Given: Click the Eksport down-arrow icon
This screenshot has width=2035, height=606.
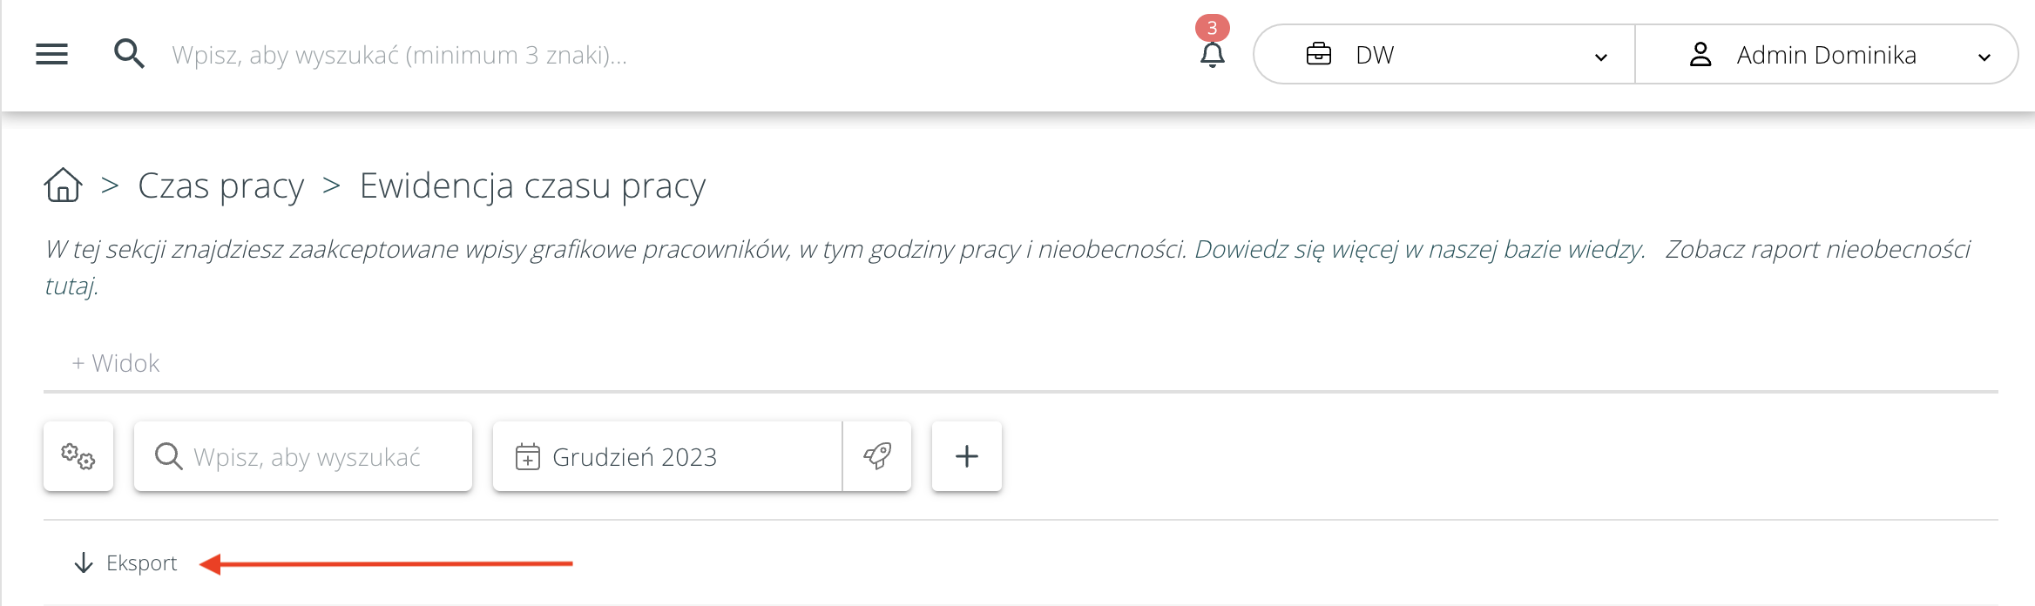Looking at the screenshot, I should (84, 563).
